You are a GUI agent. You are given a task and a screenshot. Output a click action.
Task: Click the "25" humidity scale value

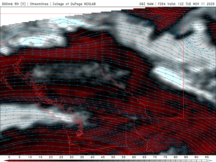61,157
